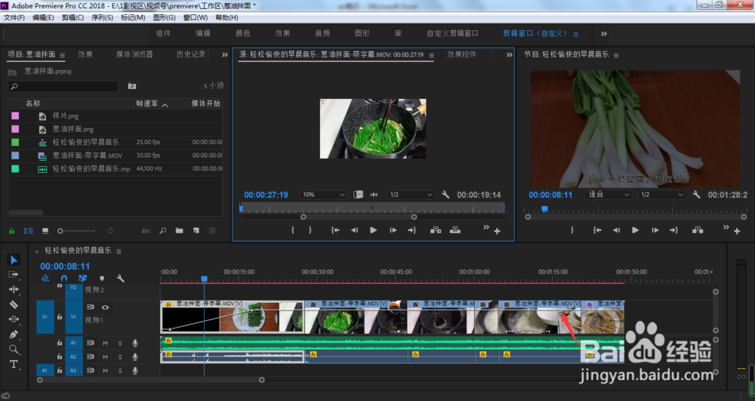The image size is (755, 401).
Task: Switch to 音频 workspace
Action: click(x=322, y=33)
